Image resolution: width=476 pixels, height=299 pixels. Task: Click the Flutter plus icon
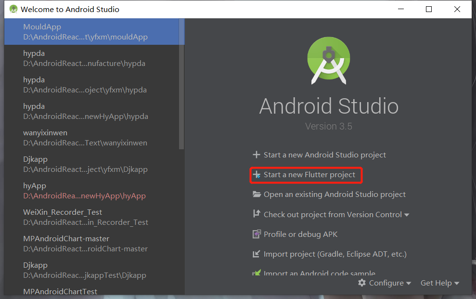point(257,175)
